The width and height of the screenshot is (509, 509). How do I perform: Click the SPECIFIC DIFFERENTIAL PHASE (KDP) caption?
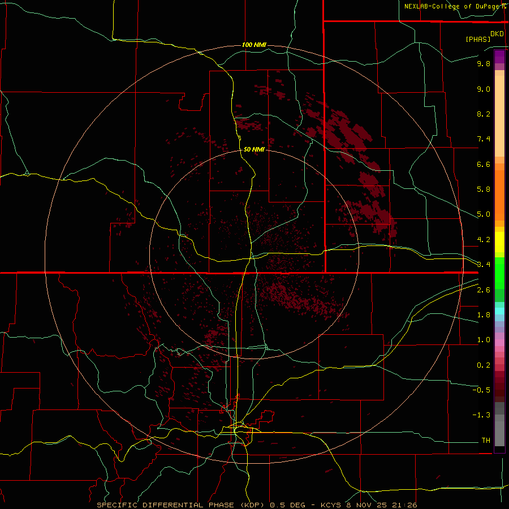[181, 505]
